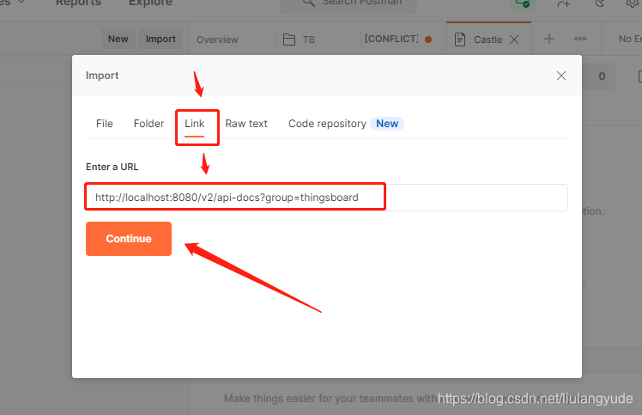Open the No Environment dropdown
This screenshot has height=415, width=642.
click(x=630, y=39)
